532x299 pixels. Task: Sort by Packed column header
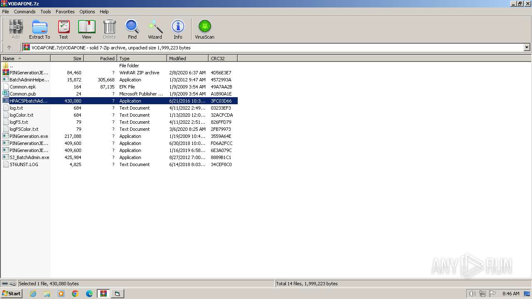[x=100, y=59]
